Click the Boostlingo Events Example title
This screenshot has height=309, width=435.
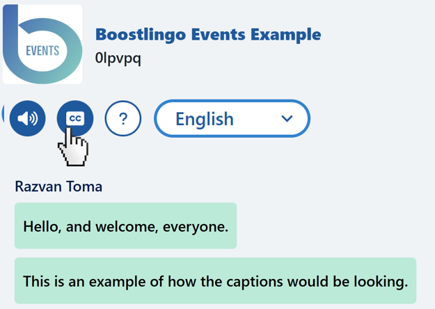(x=208, y=34)
